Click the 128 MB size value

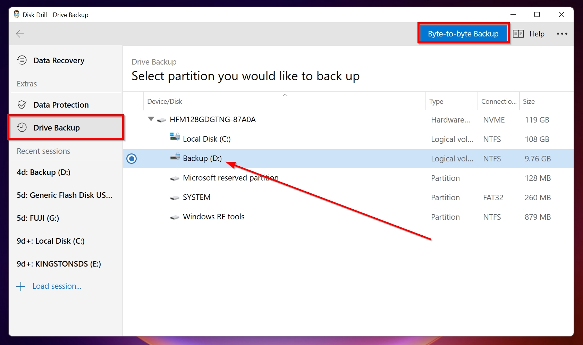[x=538, y=178]
